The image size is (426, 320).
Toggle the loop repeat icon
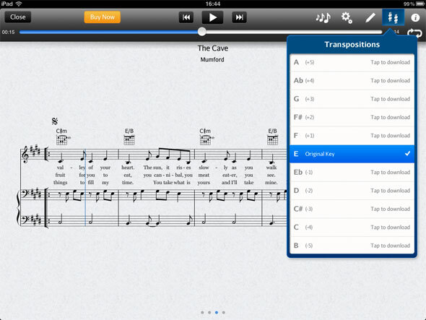pyautogui.click(x=414, y=33)
